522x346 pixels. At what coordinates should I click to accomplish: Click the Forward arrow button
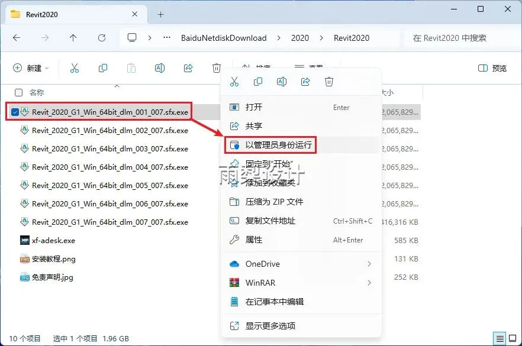tap(44, 38)
